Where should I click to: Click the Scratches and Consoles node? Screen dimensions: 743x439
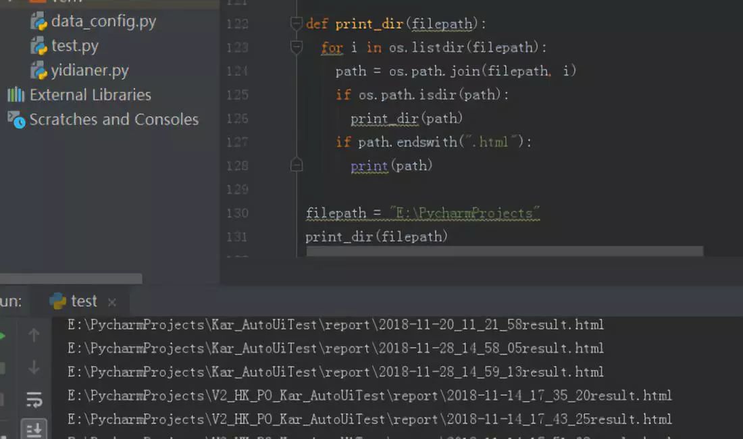(x=113, y=120)
